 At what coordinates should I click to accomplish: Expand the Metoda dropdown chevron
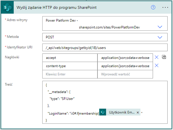pos(160,37)
